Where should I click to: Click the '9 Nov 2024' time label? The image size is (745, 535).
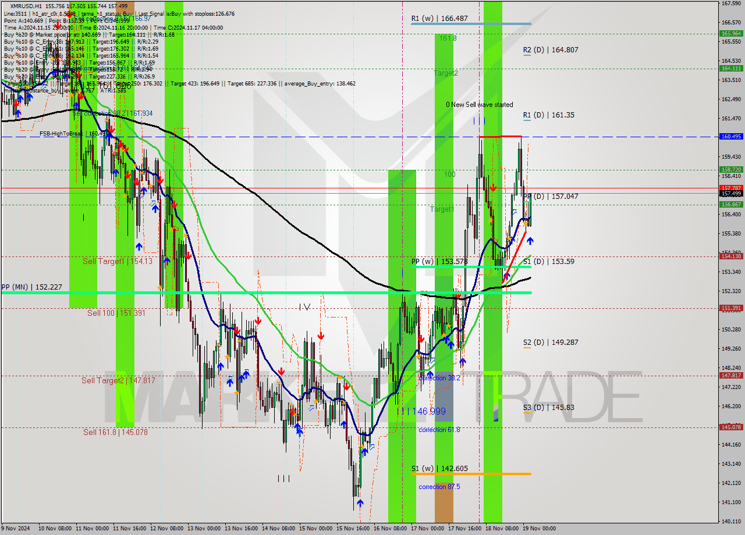pos(15,529)
